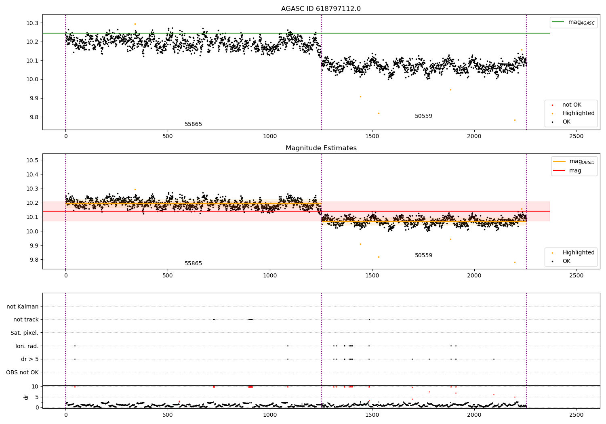Select 'Highlighted' legend entry in Magnitude Estimates plot

(579, 253)
